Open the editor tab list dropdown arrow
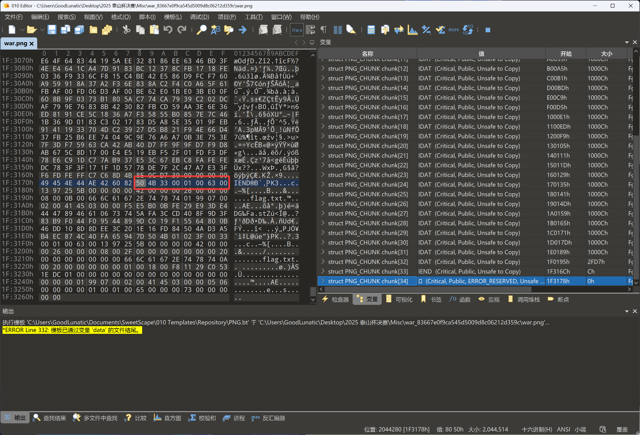The height and width of the screenshot is (435, 640). click(x=312, y=43)
